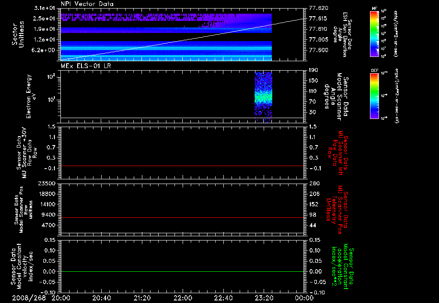This screenshot has height=303, width=439.
Task: Click the 77.600 sun elevation tick
Action: [x=319, y=50]
